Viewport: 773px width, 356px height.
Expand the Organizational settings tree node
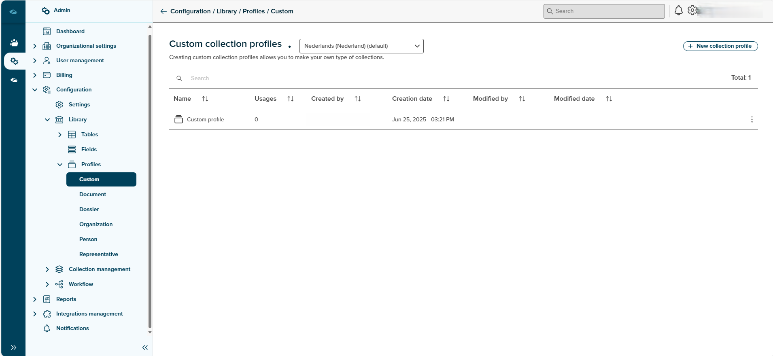(x=35, y=46)
